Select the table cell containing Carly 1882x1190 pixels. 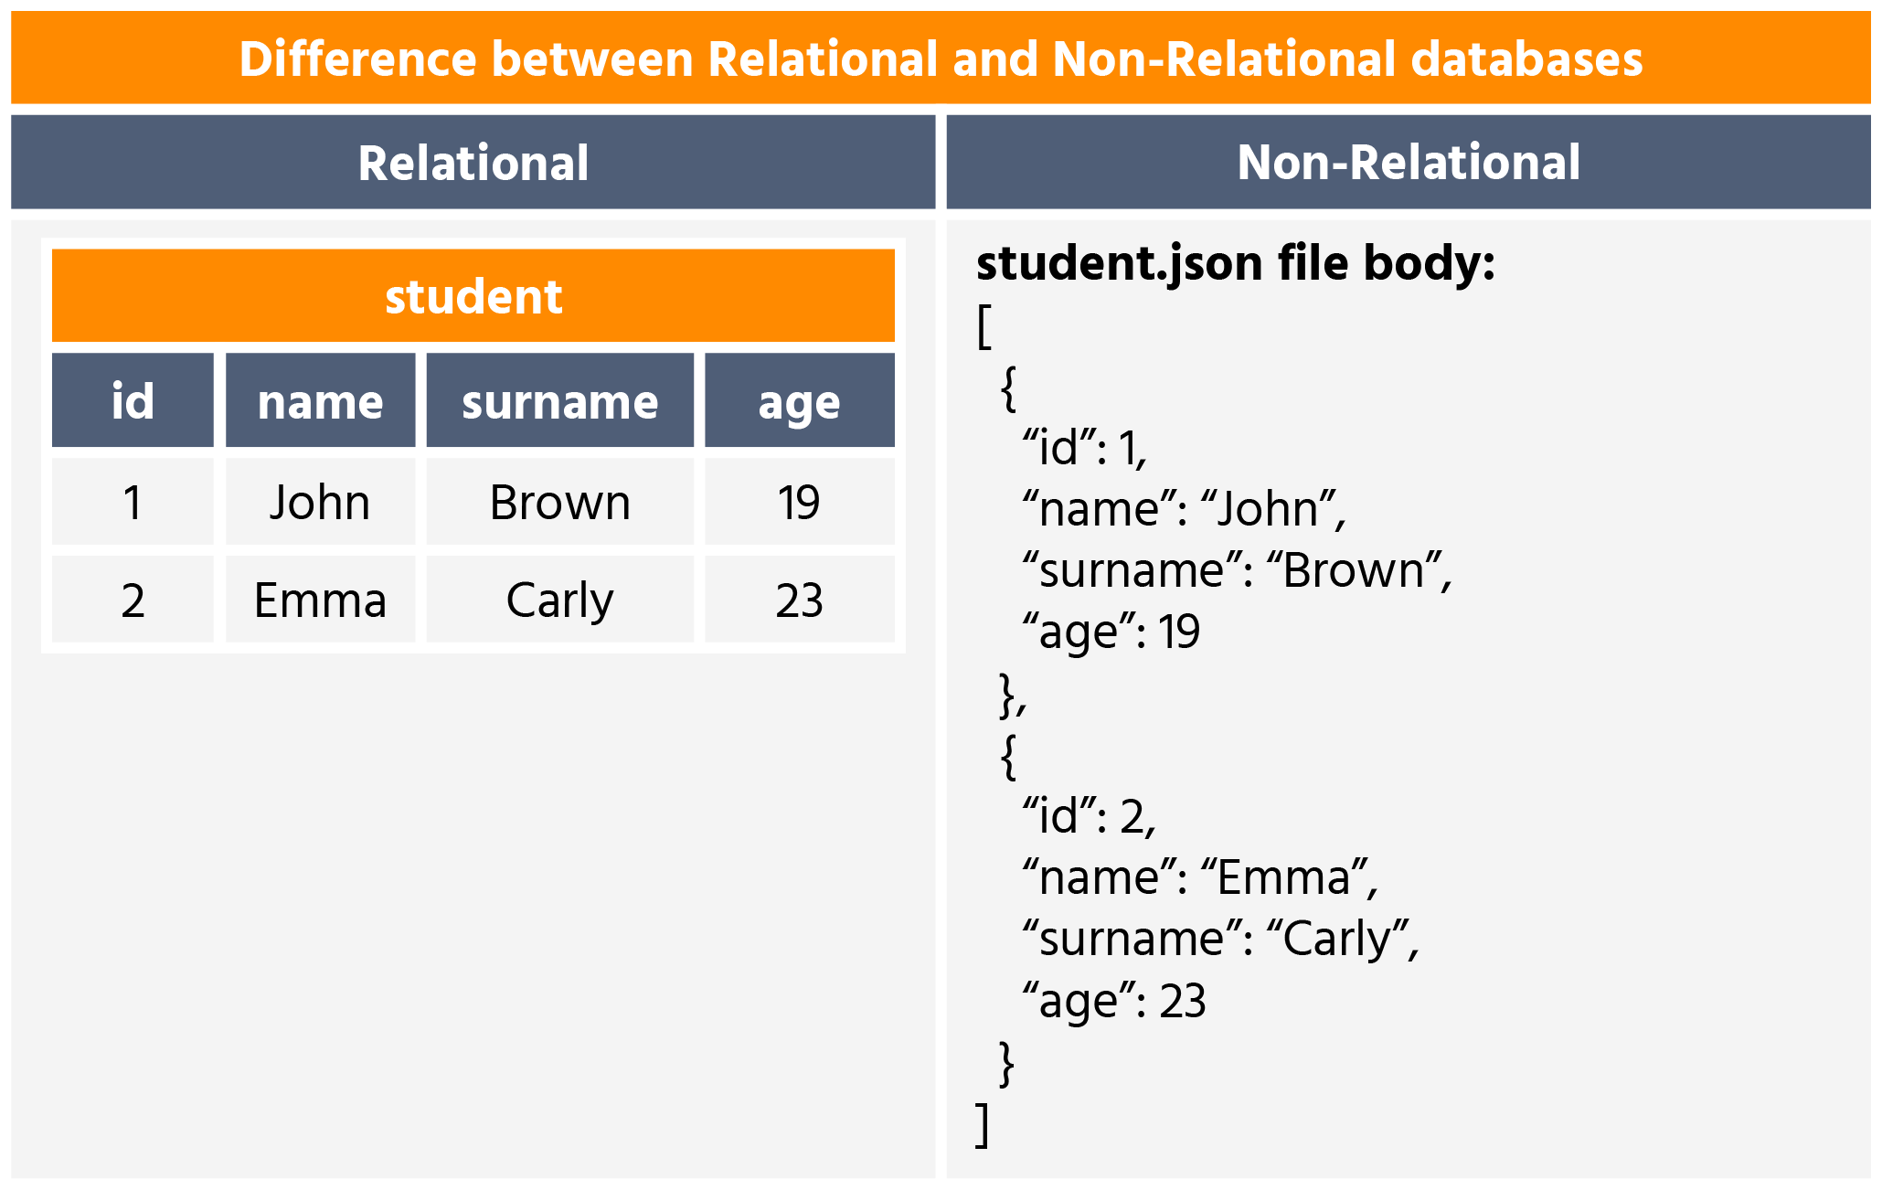tap(559, 600)
